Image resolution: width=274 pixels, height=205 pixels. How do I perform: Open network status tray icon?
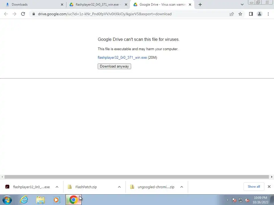click(241, 200)
